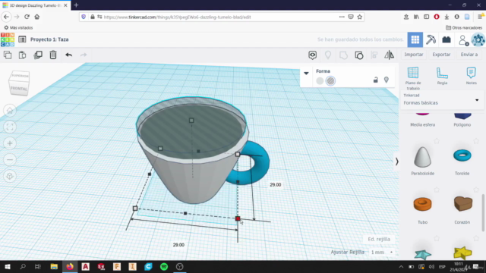Click the Importar button
This screenshot has height=273, width=486.
point(413,55)
